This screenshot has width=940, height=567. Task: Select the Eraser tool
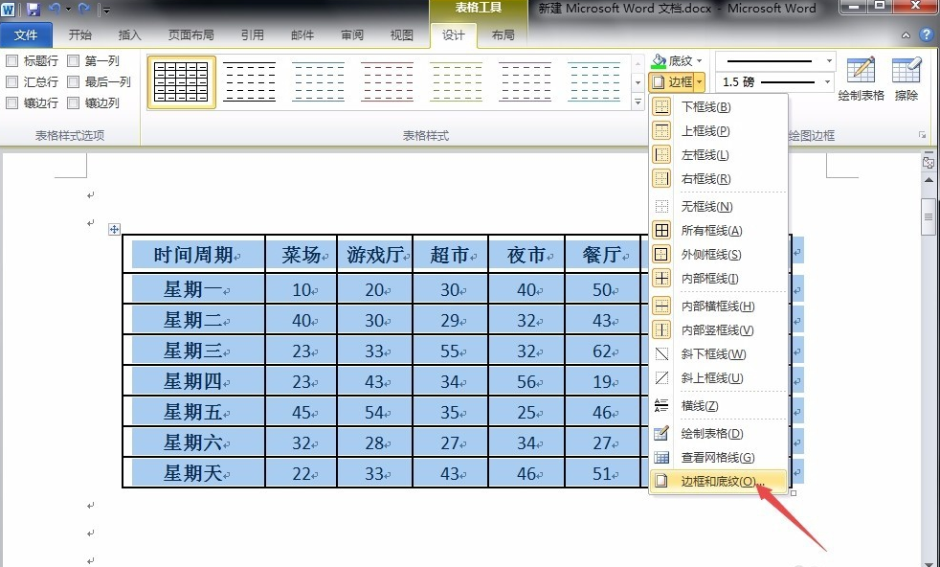pyautogui.click(x=906, y=79)
